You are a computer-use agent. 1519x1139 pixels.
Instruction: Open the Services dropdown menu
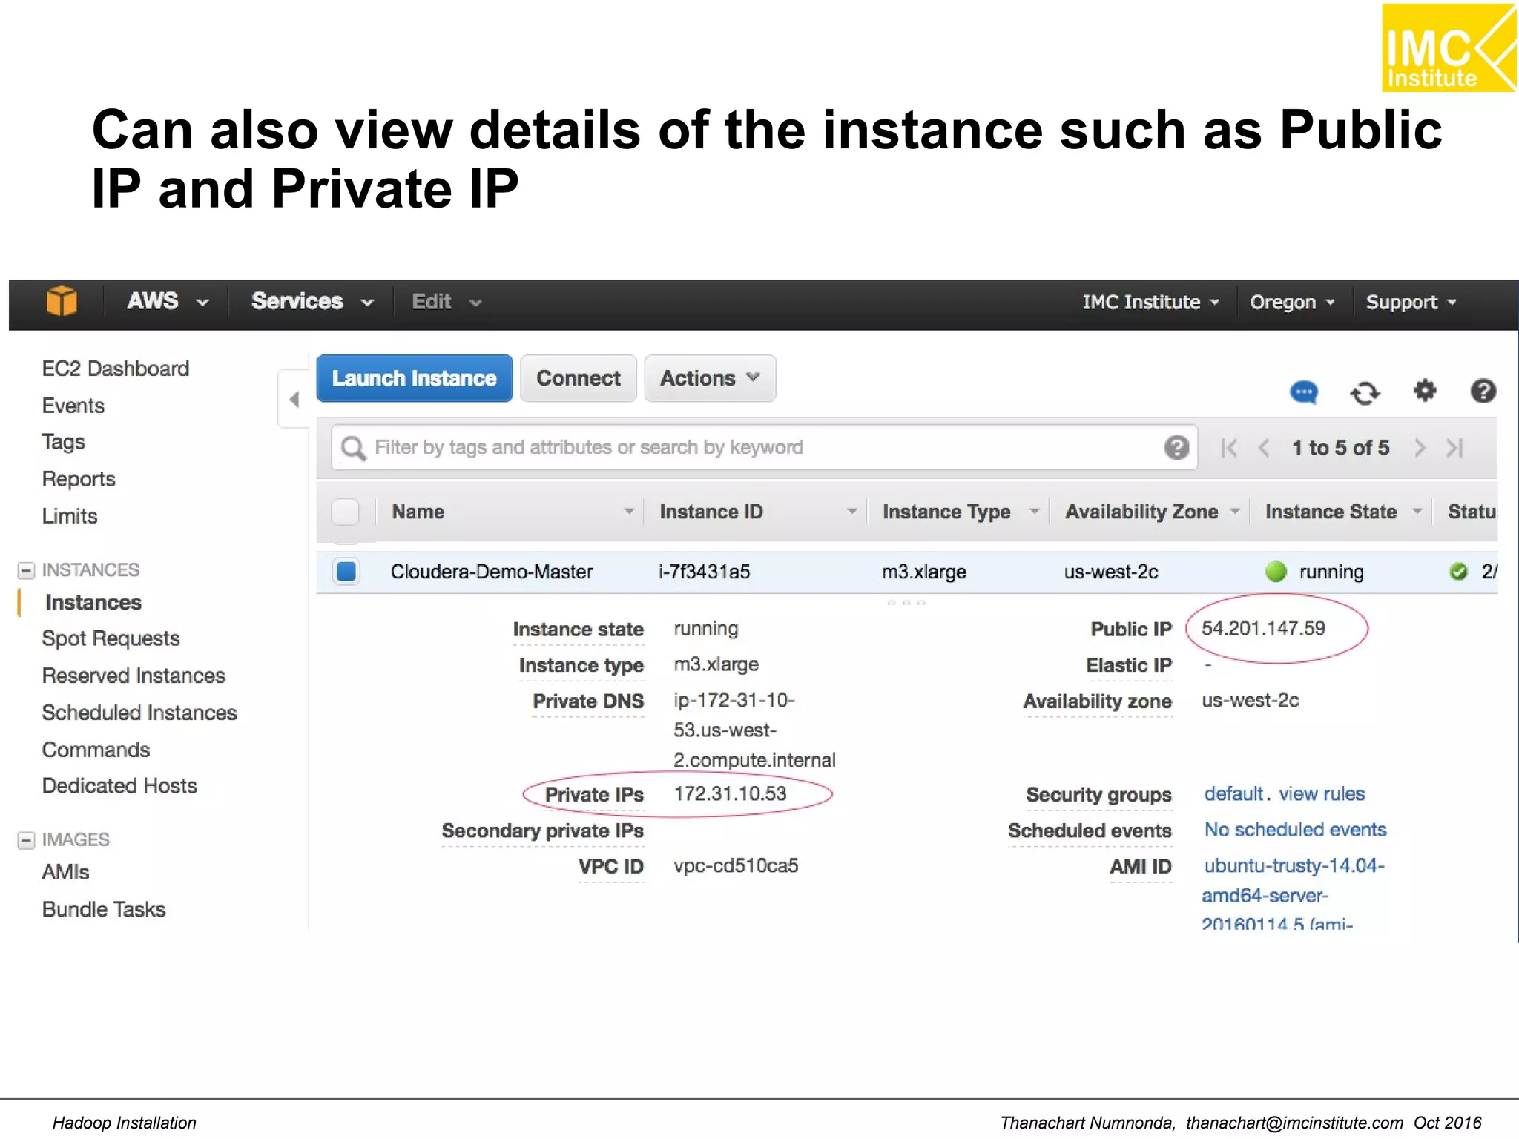coord(312,302)
